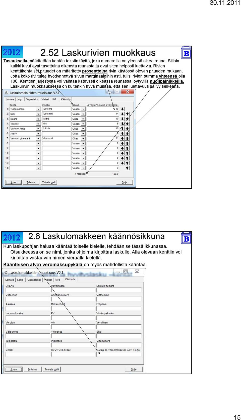Screen dimensions: 241x420
Task: Open Vapaateksti tab in the Rivit dialog
Action: coord(33,99)
